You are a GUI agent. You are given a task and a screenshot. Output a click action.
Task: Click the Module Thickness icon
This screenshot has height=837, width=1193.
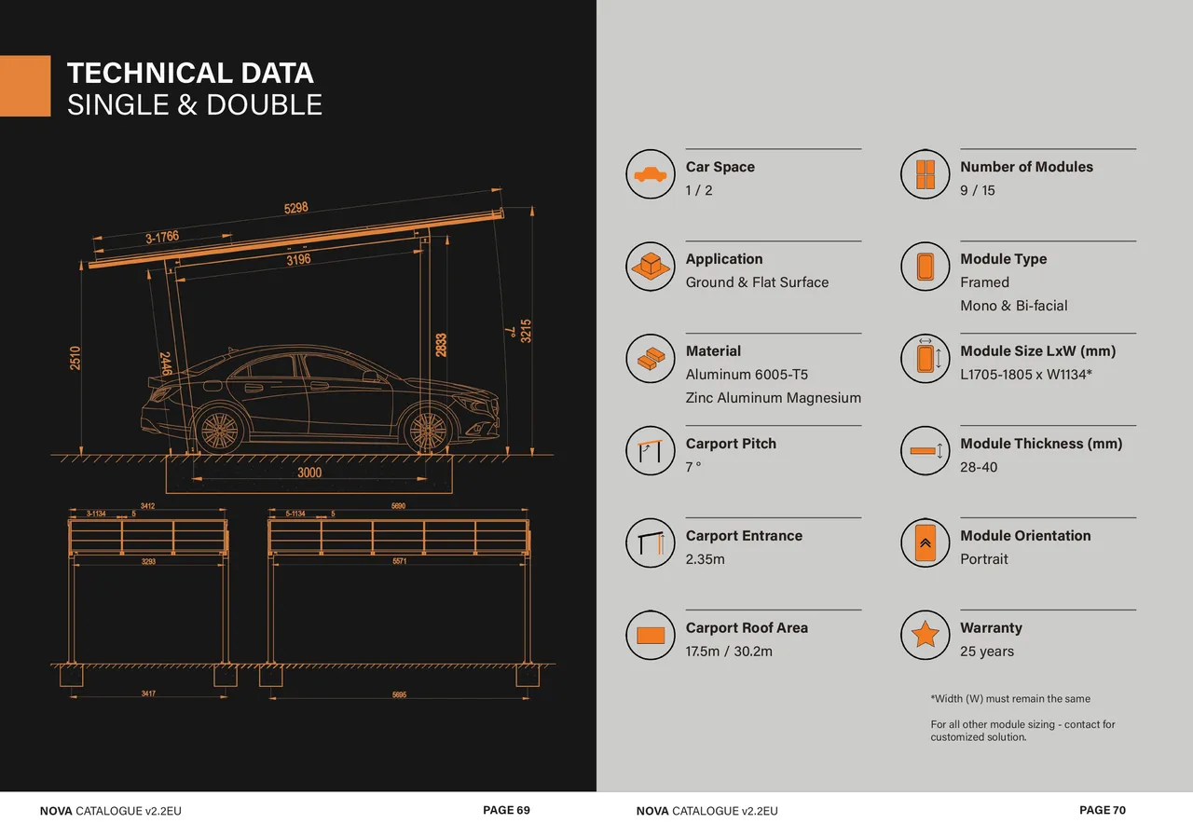click(925, 451)
